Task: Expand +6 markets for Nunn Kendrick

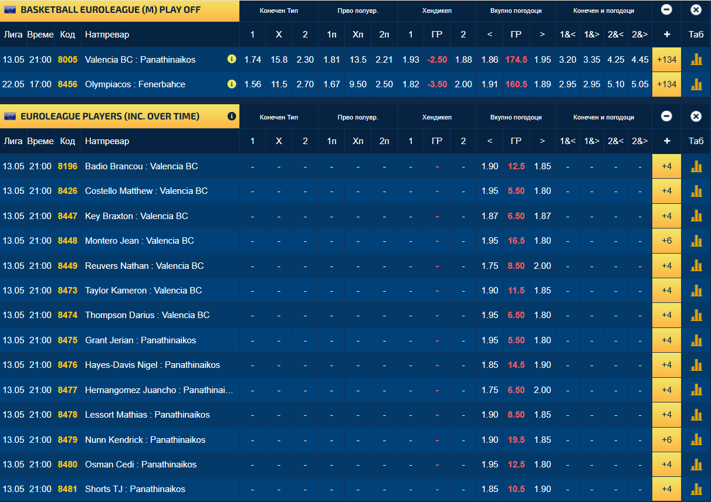Action: click(666, 440)
